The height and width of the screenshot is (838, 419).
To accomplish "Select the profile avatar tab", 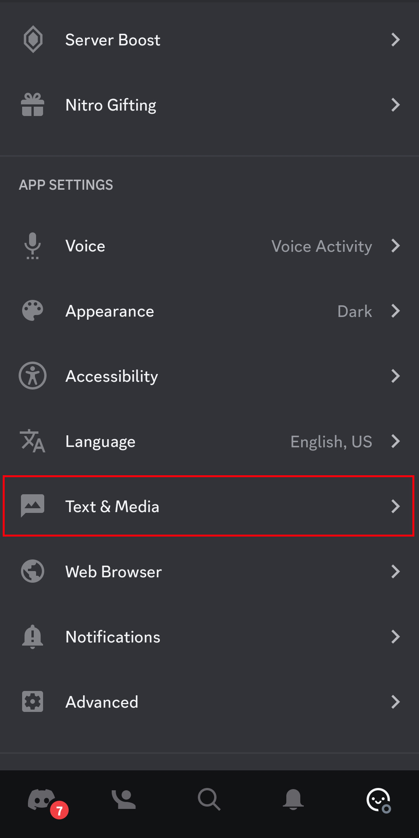I will pos(378,800).
